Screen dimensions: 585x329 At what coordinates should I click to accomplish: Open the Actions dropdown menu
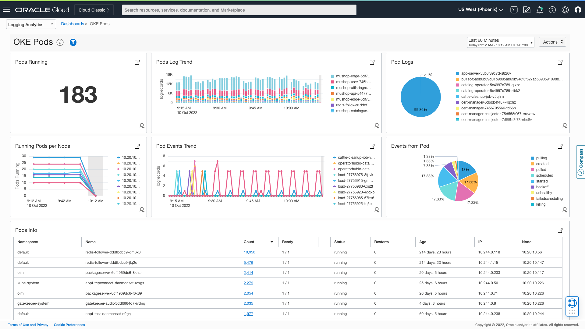pos(552,42)
